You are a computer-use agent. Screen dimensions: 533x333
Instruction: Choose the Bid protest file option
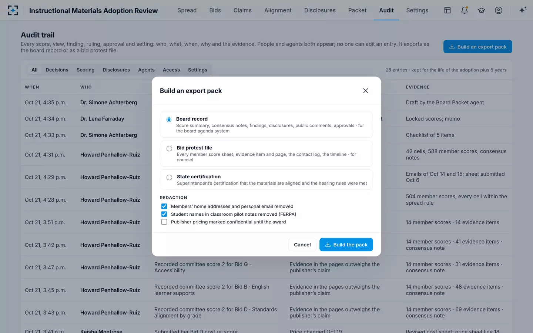point(266,154)
